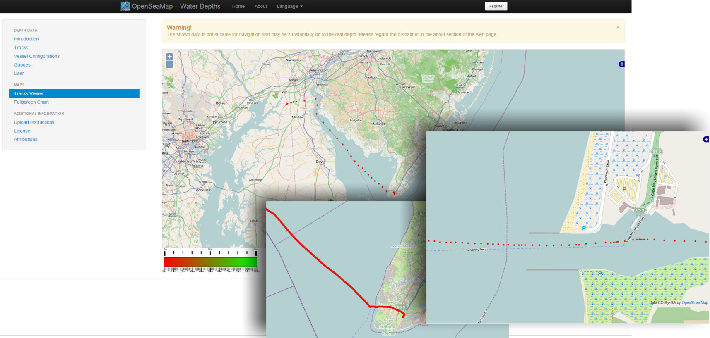Click the Warning! heading text
Viewport: 710px width, 338px height.
(179, 28)
